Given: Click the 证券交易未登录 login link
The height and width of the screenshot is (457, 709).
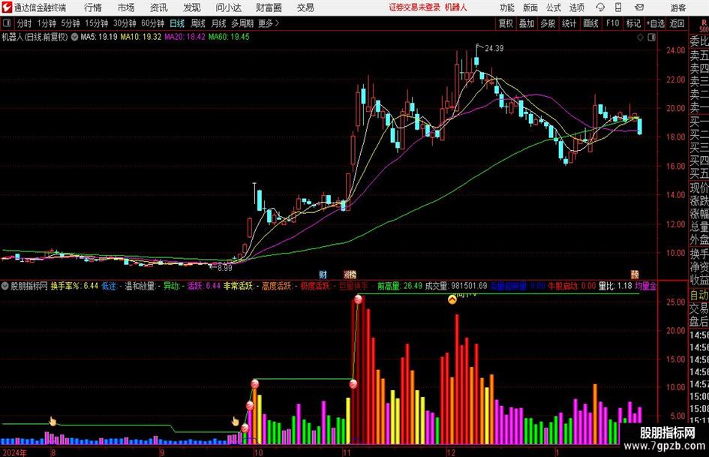Looking at the screenshot, I should pos(414,8).
